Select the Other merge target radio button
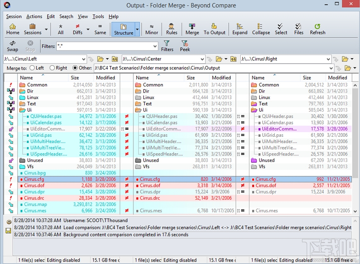 pos(75,68)
